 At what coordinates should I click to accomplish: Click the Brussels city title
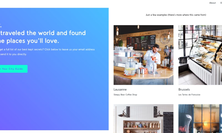[x=184, y=89]
